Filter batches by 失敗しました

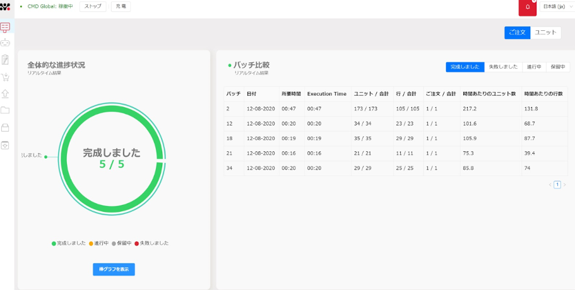(503, 67)
